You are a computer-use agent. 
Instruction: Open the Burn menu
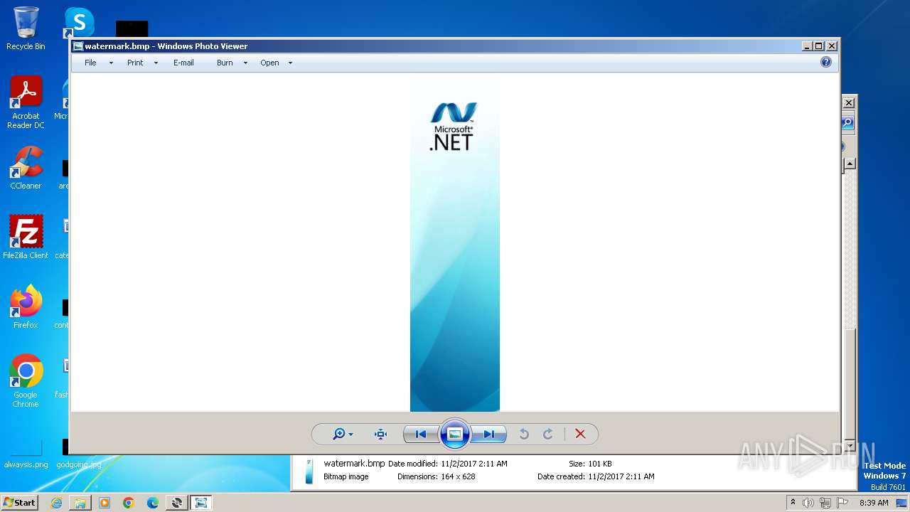click(225, 63)
